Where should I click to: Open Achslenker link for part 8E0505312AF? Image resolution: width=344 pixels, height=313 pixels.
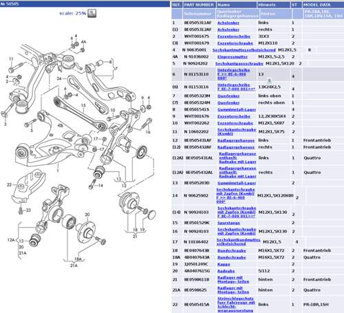[228, 30]
